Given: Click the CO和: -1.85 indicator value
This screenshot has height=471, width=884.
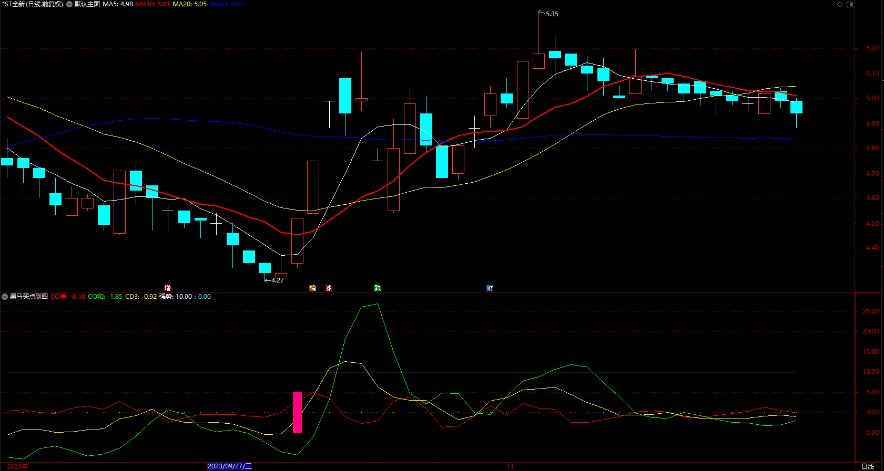Looking at the screenshot, I should [105, 297].
